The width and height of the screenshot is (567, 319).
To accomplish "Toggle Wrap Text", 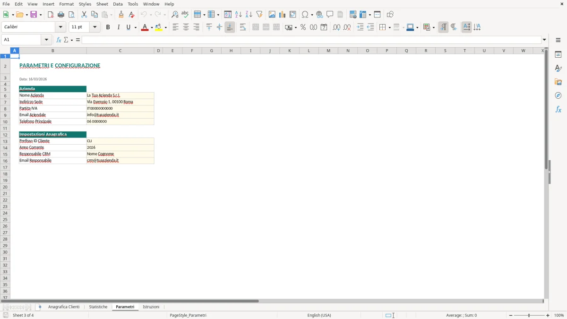I will pyautogui.click(x=243, y=27).
